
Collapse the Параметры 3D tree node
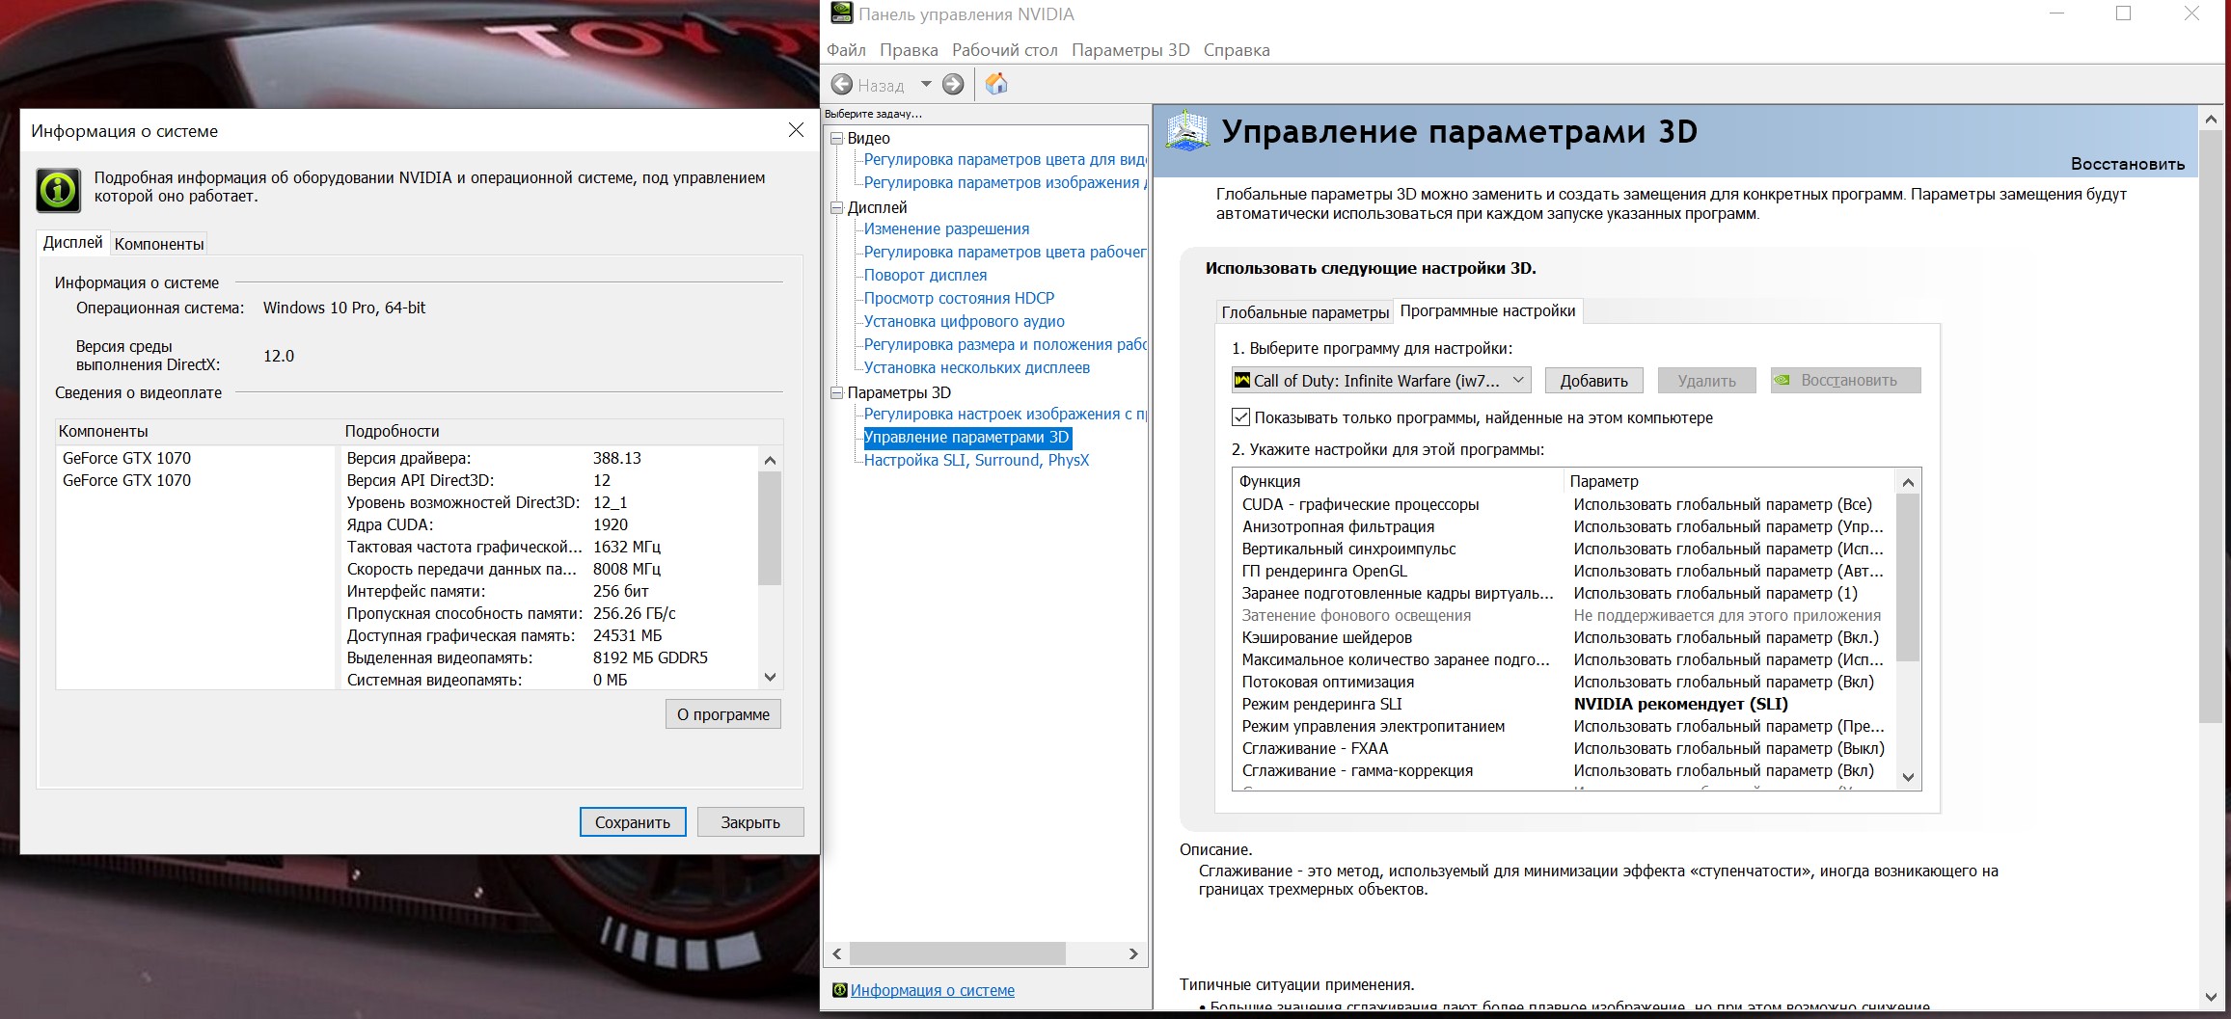(837, 393)
